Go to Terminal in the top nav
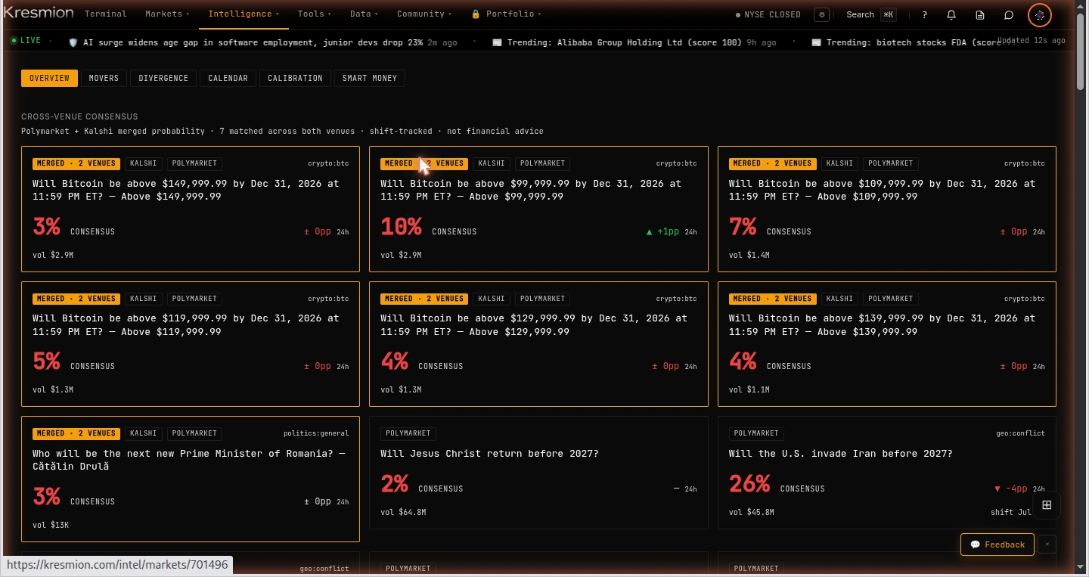Viewport: 1089px width, 577px height. (106, 14)
